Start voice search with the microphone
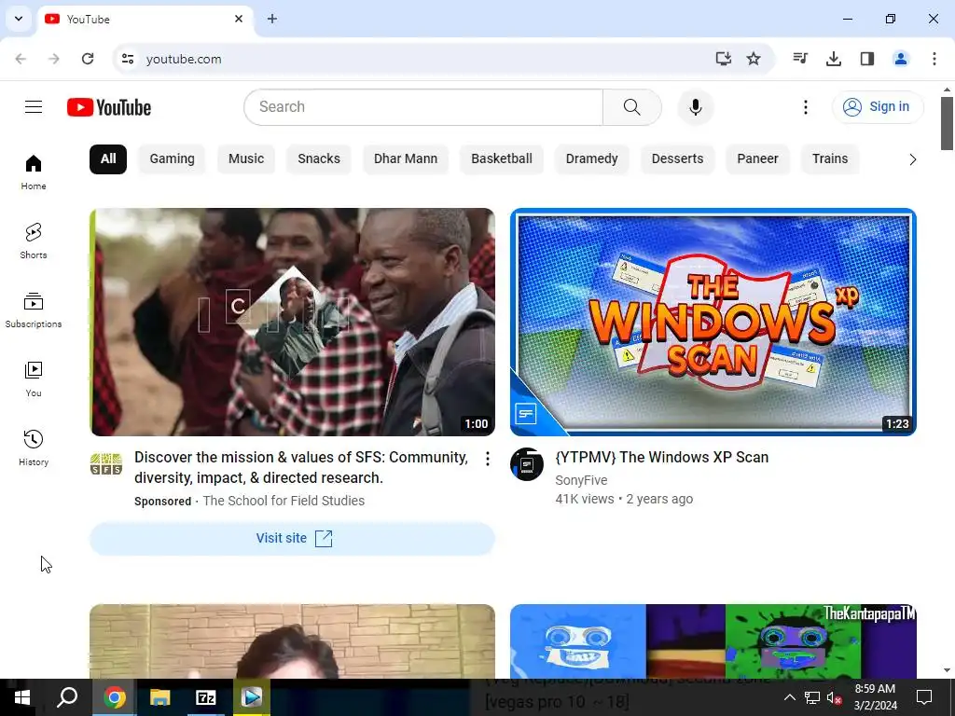Screen dimensions: 955x716 tap(695, 107)
